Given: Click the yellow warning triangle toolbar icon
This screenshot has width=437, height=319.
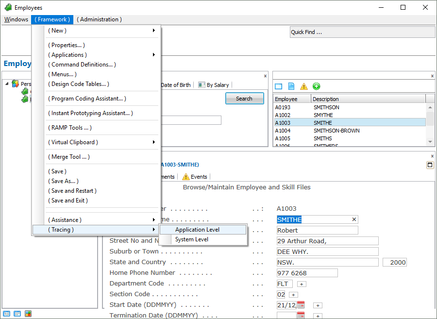Looking at the screenshot, I should (304, 86).
